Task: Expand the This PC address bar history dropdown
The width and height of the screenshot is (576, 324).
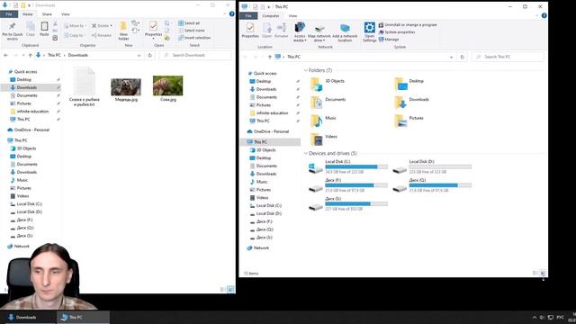Action: pyautogui.click(x=451, y=57)
